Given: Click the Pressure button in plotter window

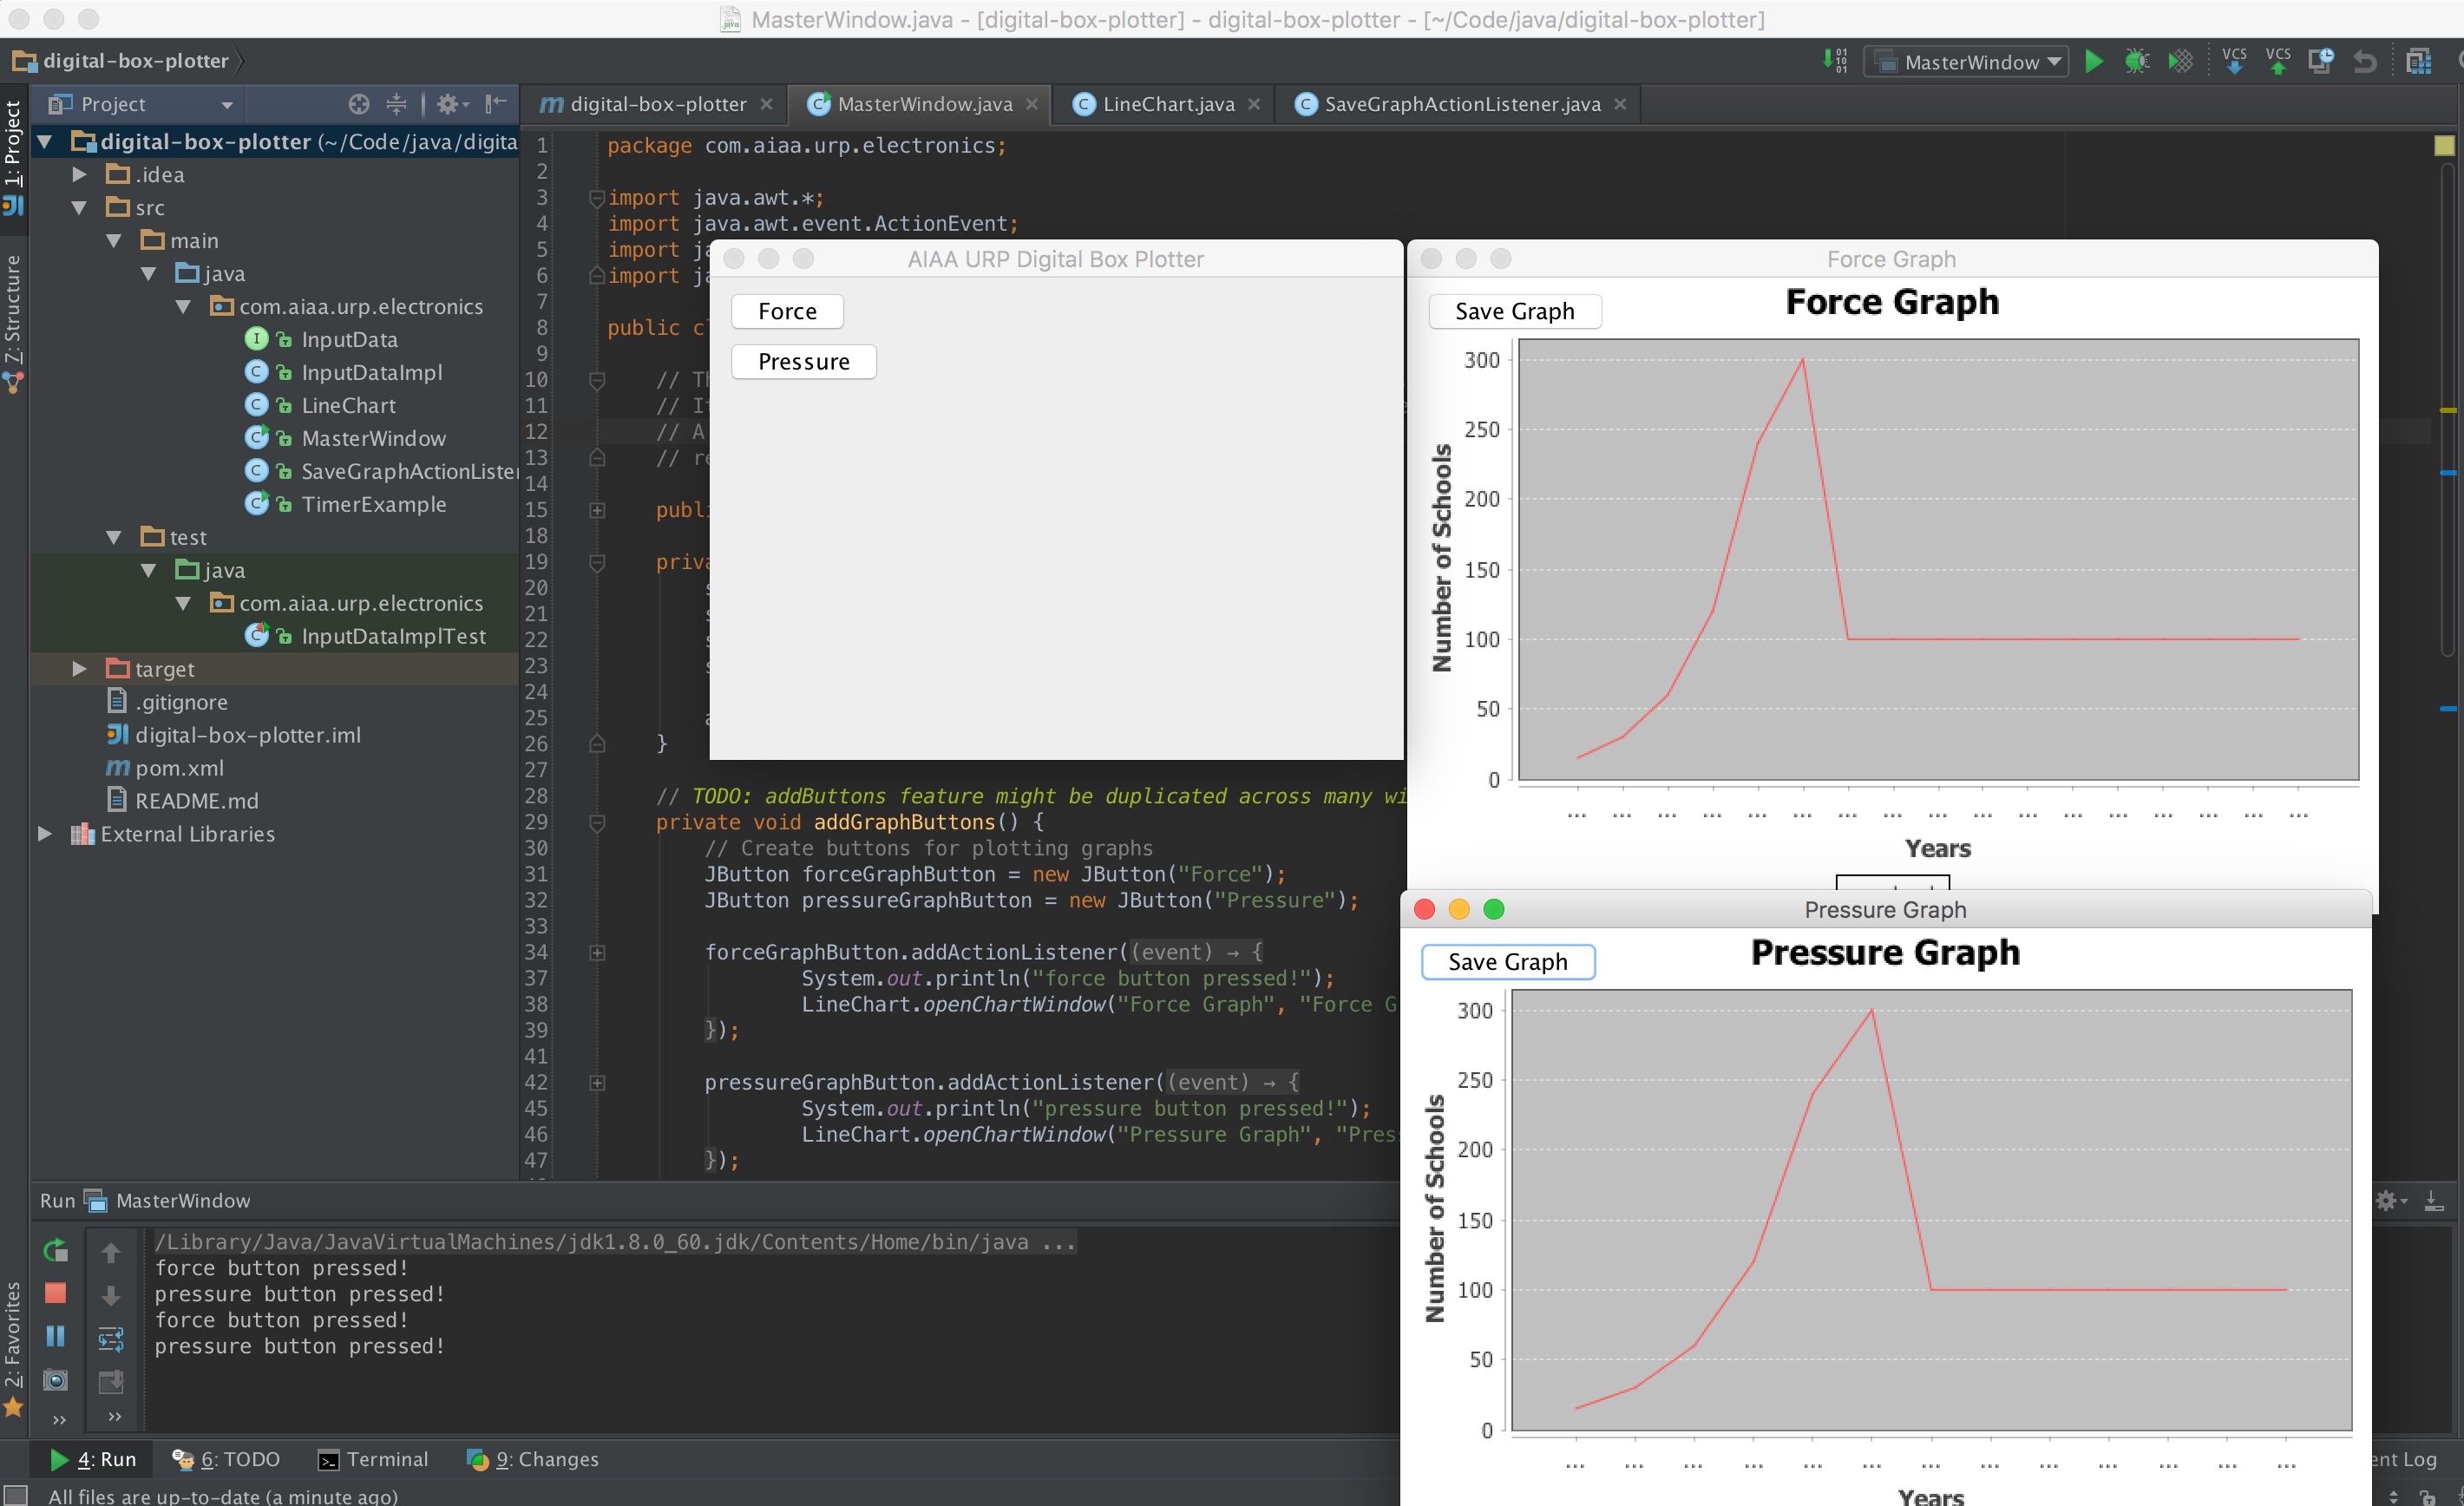Looking at the screenshot, I should click(804, 362).
